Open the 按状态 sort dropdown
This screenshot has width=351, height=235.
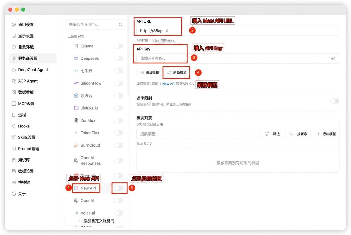(x=298, y=134)
